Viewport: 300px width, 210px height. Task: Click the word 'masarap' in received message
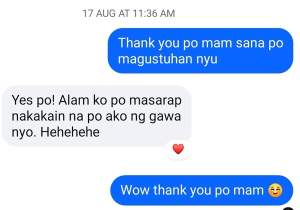155,100
